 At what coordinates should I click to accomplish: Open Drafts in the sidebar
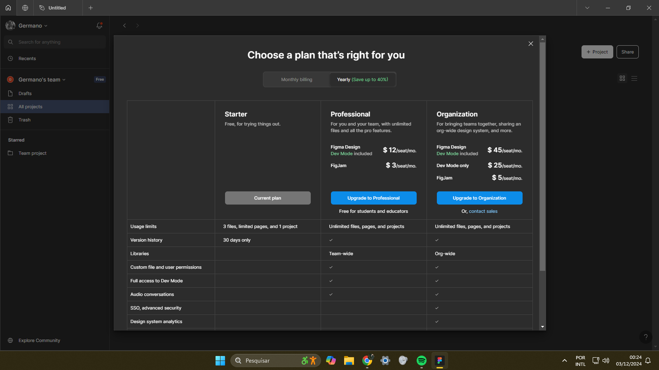[x=54, y=93]
